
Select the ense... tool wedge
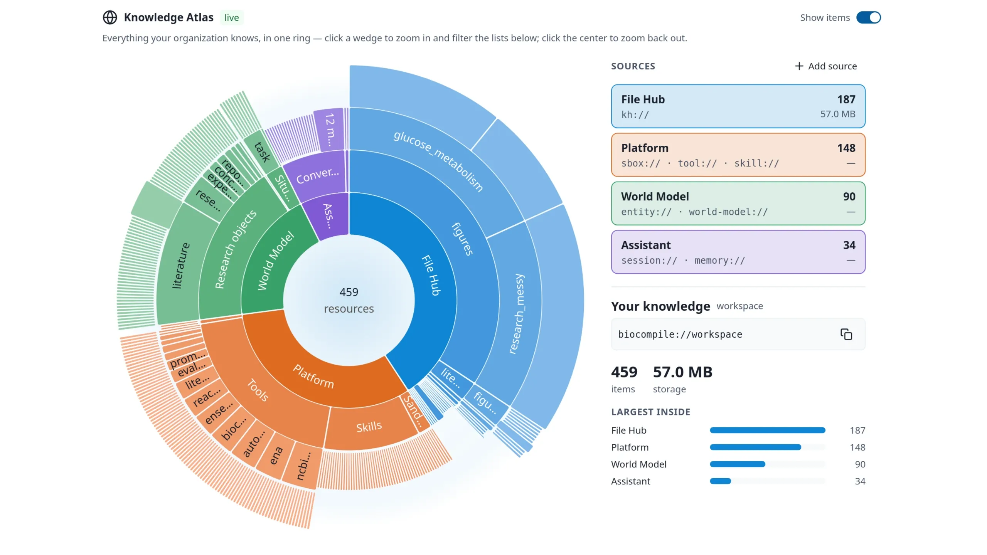(218, 412)
